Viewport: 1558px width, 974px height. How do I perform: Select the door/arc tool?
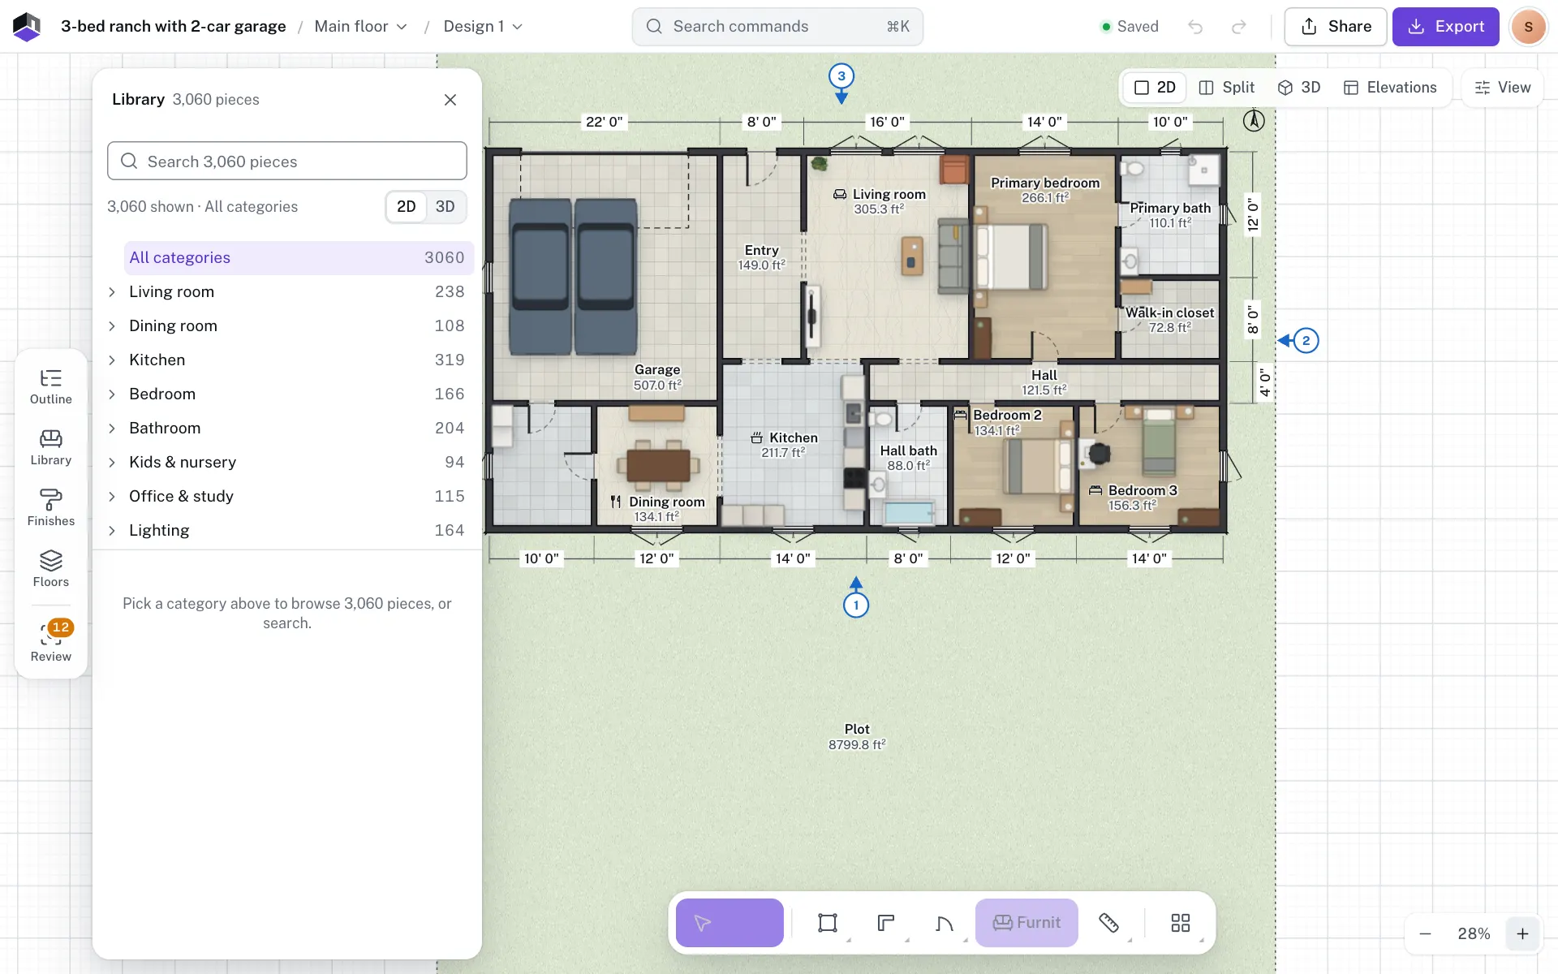tap(945, 923)
